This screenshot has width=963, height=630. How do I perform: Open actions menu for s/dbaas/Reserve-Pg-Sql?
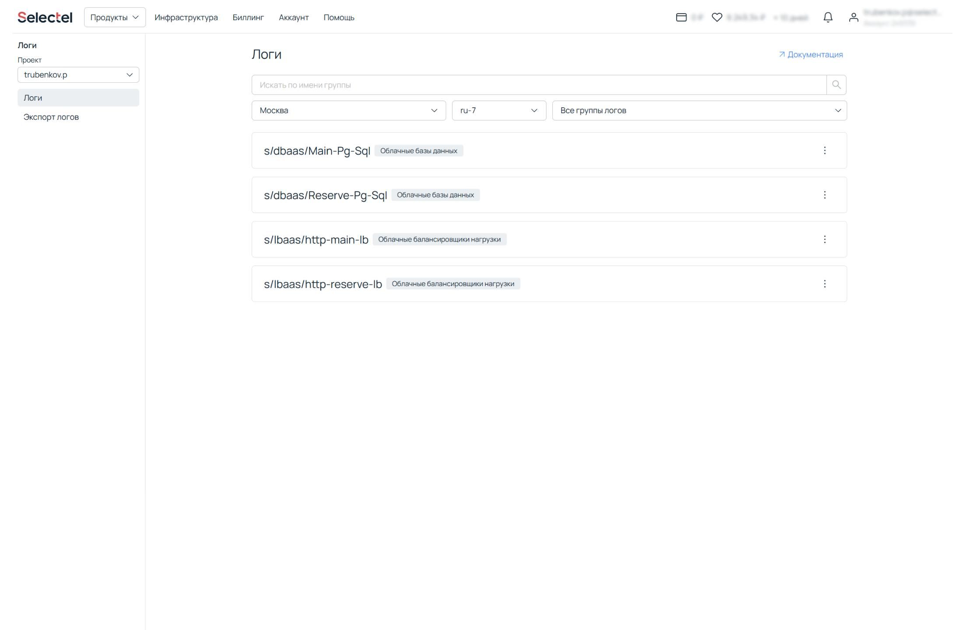coord(825,195)
